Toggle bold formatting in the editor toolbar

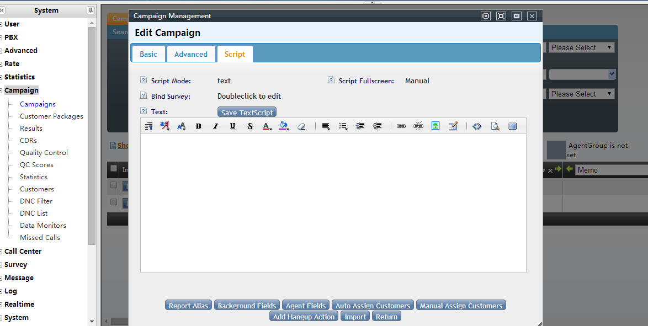pyautogui.click(x=198, y=126)
